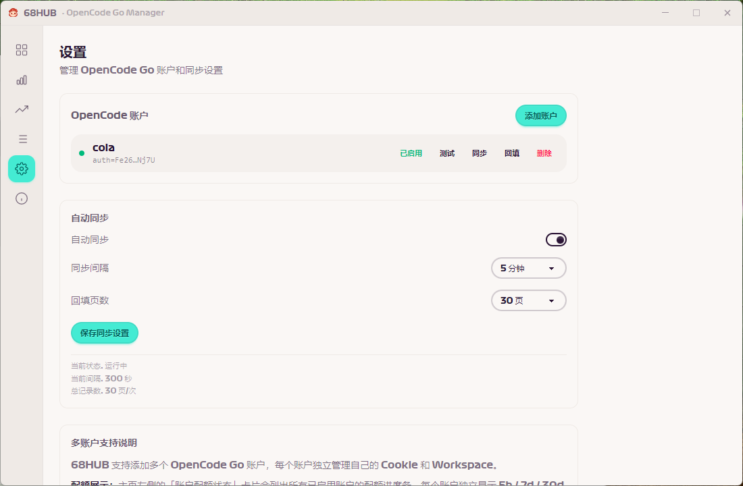Click 回填 for the cola account

pyautogui.click(x=512, y=153)
